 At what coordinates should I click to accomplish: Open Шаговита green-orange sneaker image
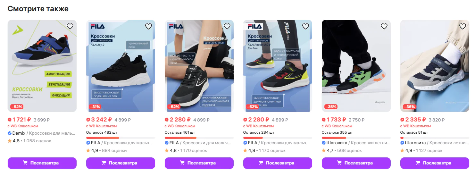click(356, 66)
